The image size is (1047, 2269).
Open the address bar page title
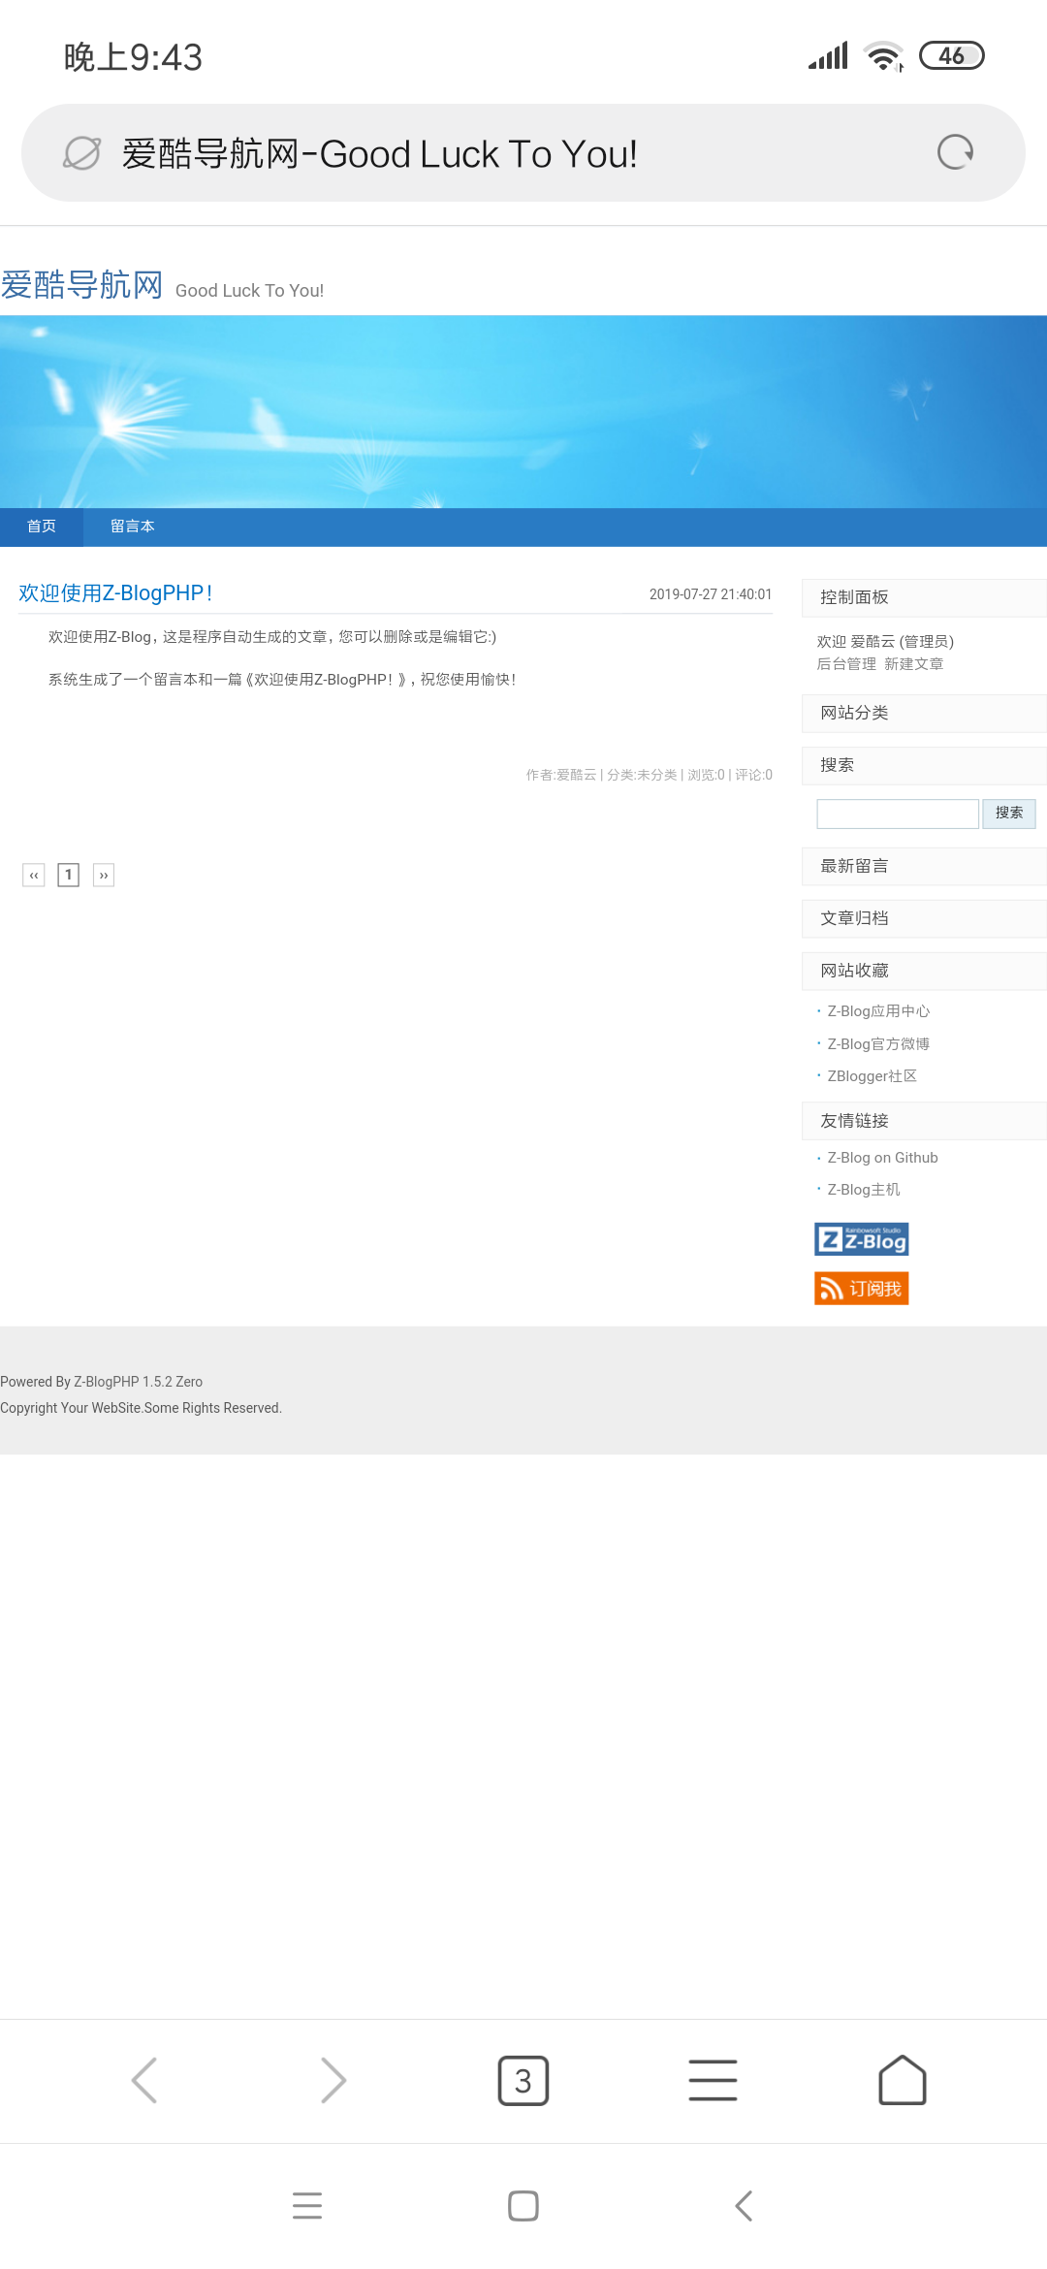[379, 153]
